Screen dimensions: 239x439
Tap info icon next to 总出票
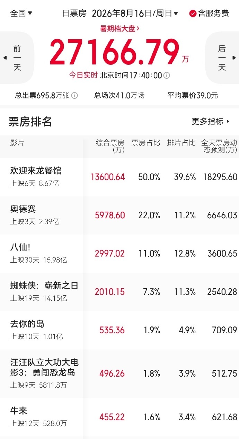74,96
